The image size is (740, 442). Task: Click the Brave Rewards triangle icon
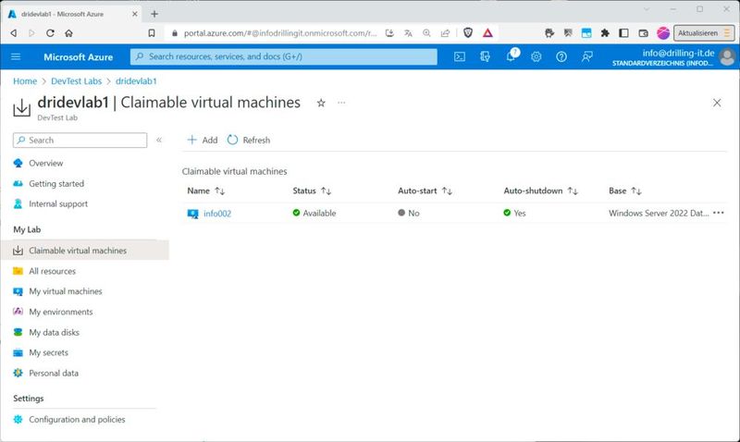point(487,32)
